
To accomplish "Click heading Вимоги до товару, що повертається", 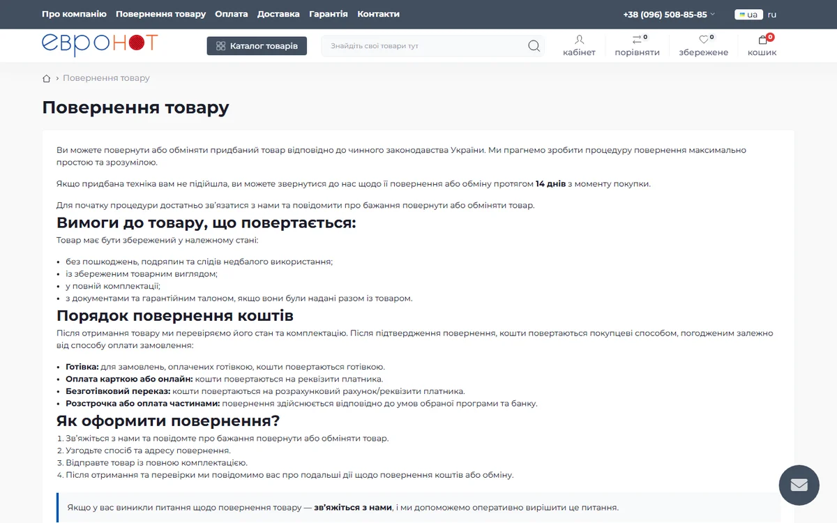I will coord(206,223).
